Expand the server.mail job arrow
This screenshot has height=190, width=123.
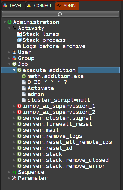(x=14, y=130)
